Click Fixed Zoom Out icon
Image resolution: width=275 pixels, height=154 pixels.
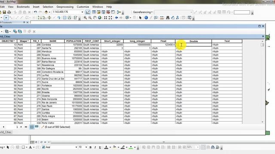110,18
